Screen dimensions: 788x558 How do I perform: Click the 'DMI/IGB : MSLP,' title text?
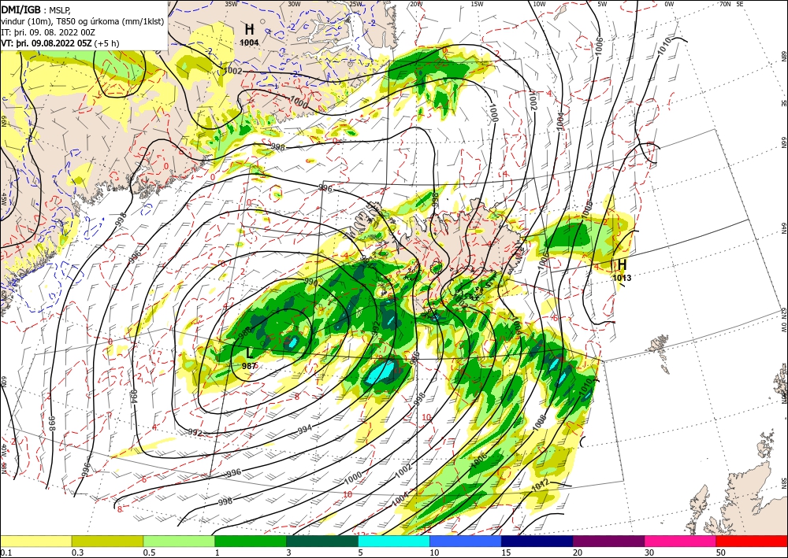[x=35, y=9]
